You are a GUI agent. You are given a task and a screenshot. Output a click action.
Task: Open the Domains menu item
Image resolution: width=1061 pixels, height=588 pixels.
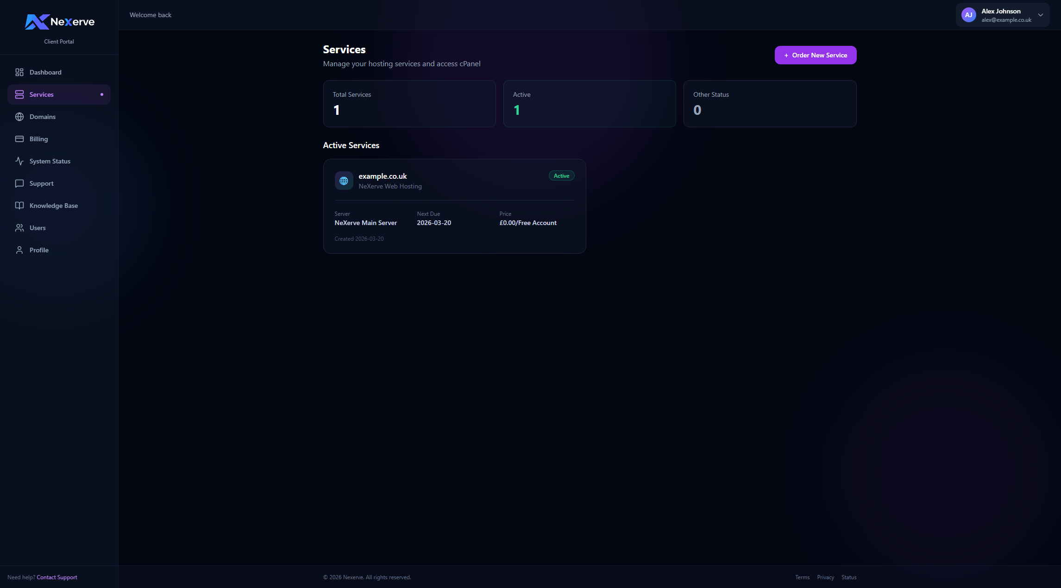click(43, 117)
